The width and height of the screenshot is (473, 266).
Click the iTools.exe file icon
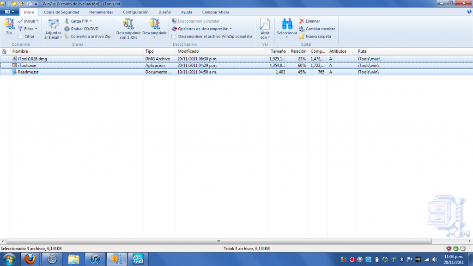[x=14, y=65]
